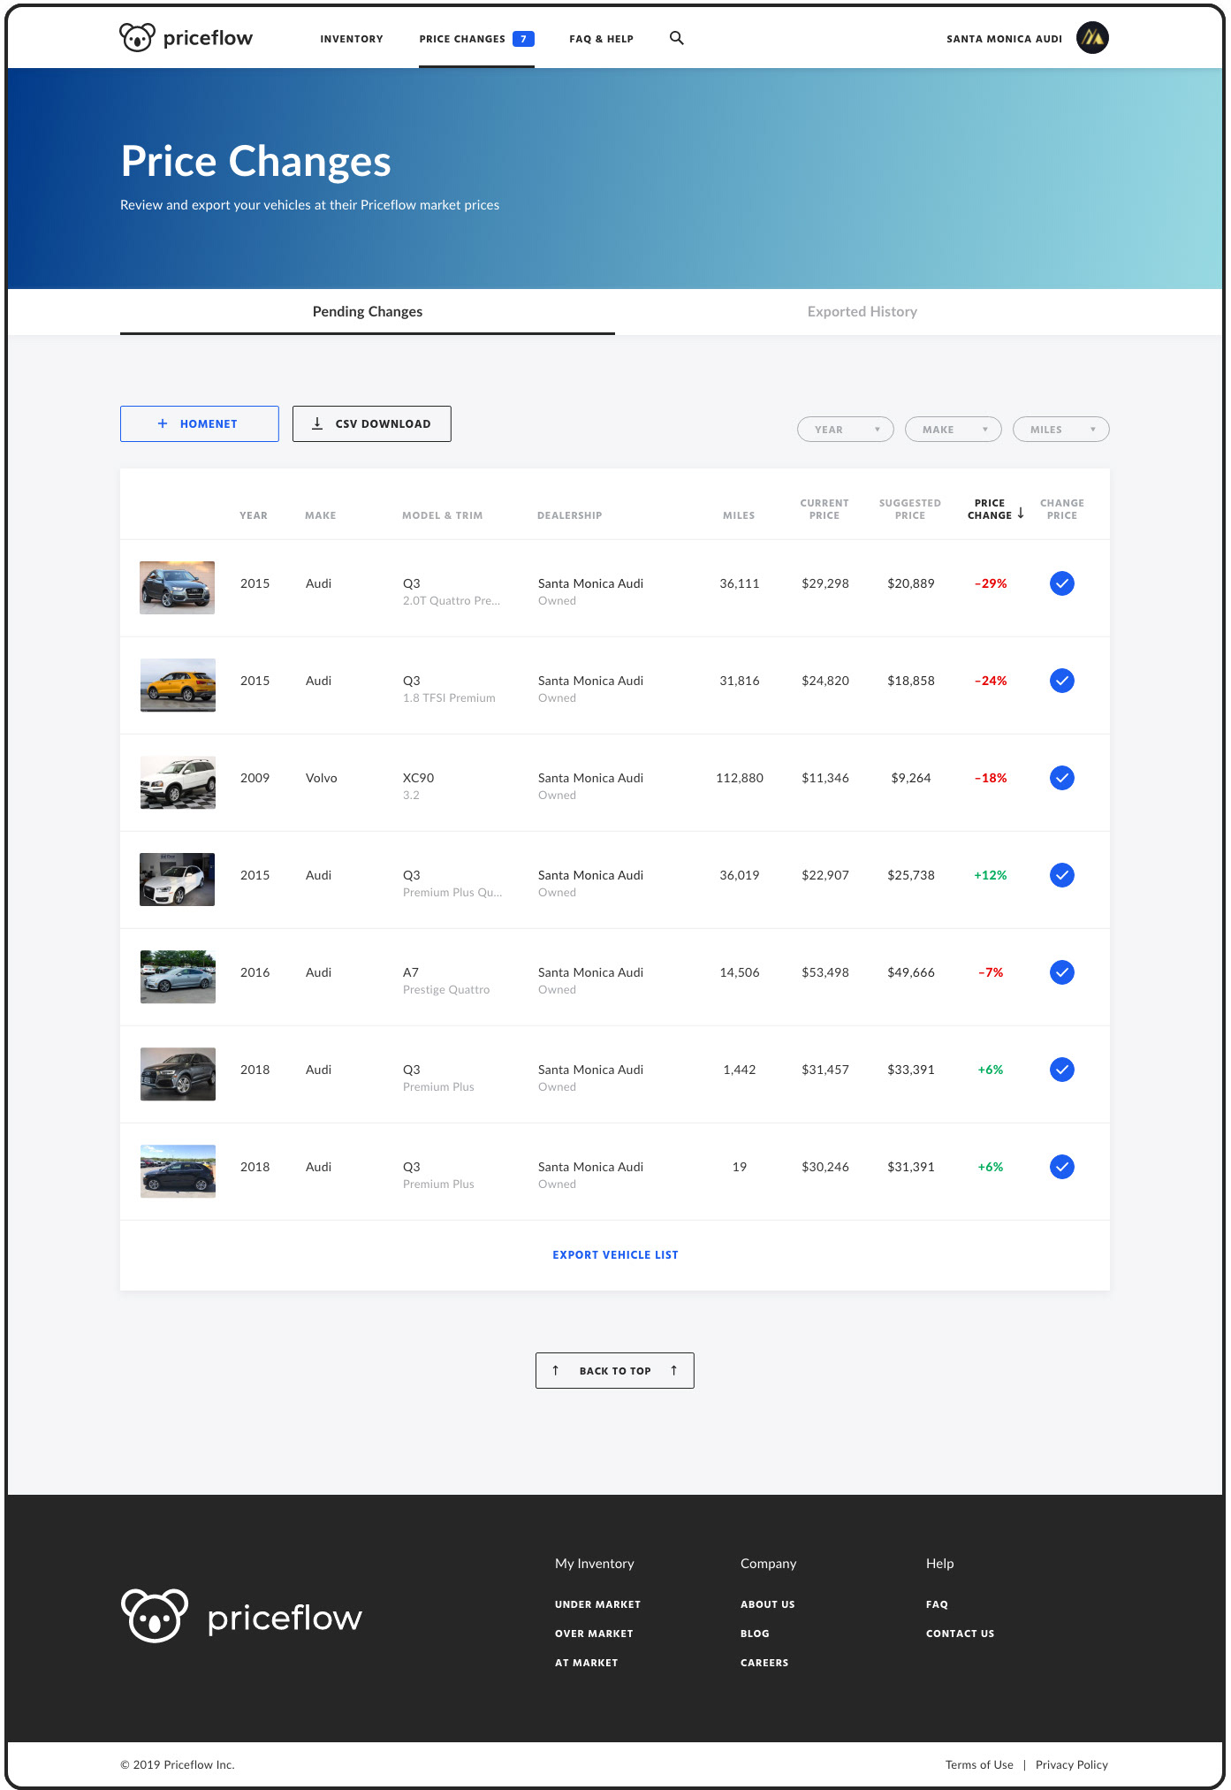This screenshot has height=1790, width=1231.
Task: Sort by the Suggested Price column header
Action: point(910,509)
